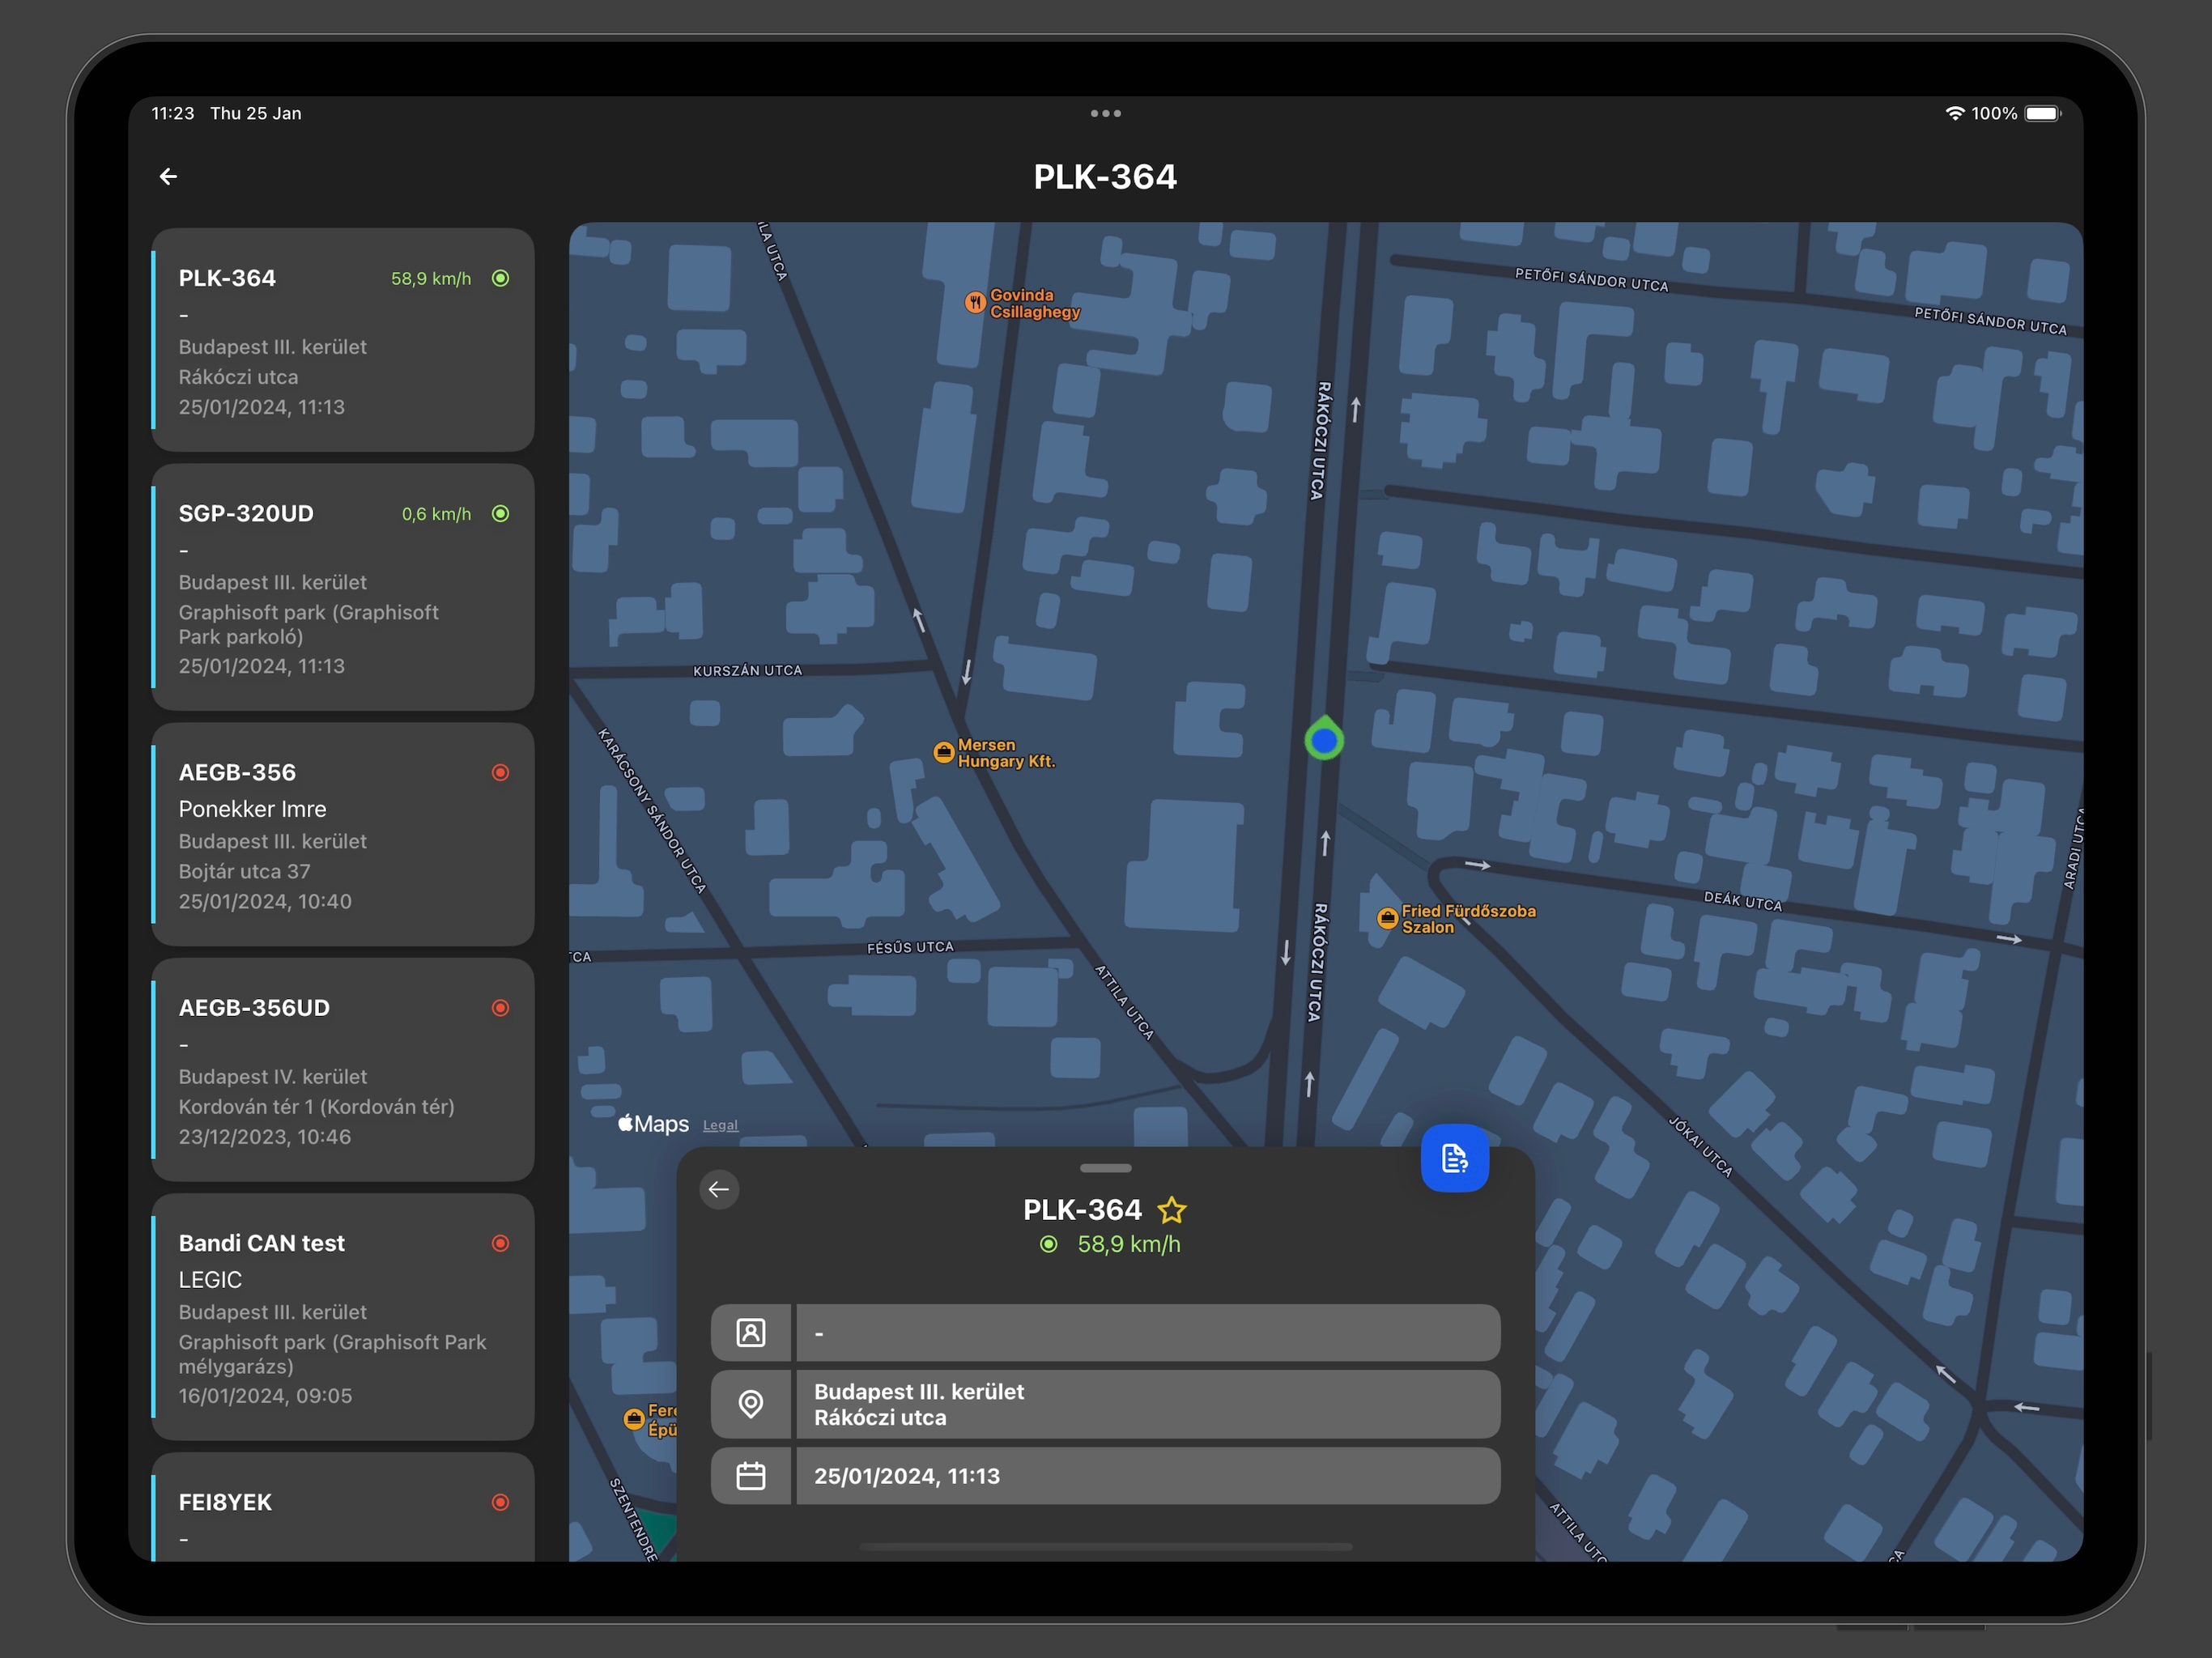Tap red status indicator on FEI8YEK card

pos(501,1502)
